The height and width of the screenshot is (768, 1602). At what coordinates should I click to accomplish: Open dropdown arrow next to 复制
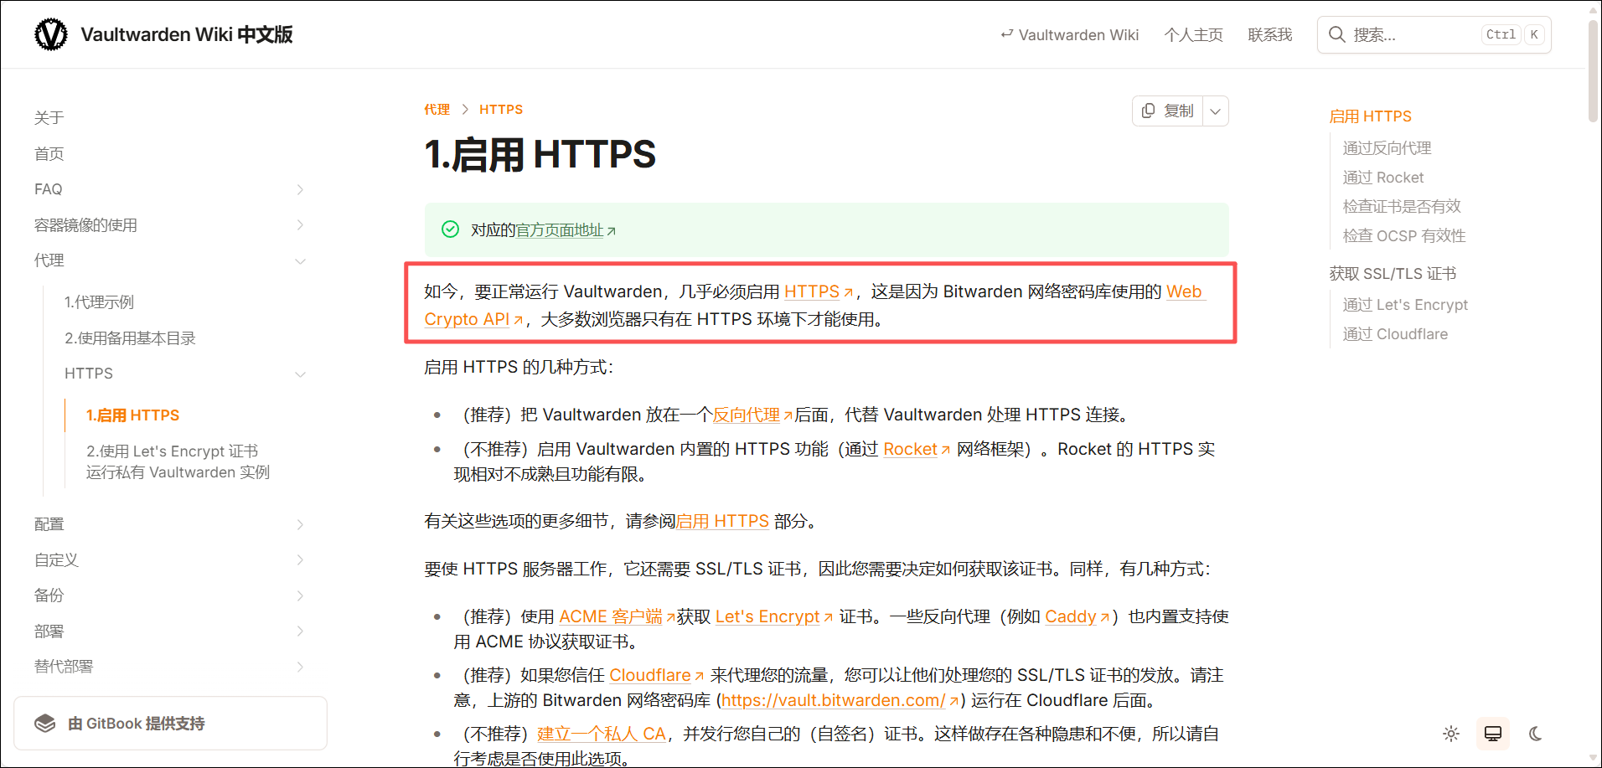(1216, 111)
